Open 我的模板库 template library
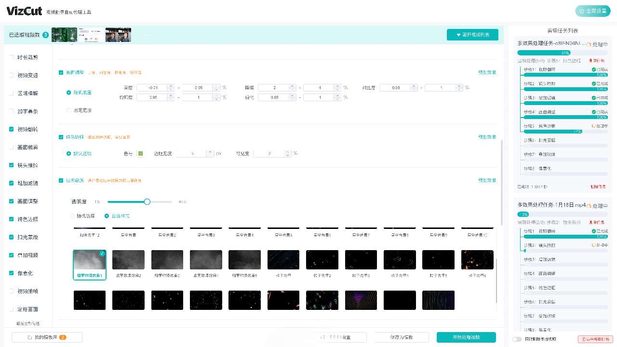The height and width of the screenshot is (347, 617). (x=47, y=337)
